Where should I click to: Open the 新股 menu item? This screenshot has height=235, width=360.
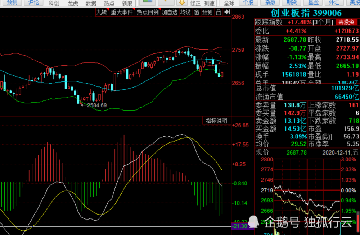tap(127, 3)
